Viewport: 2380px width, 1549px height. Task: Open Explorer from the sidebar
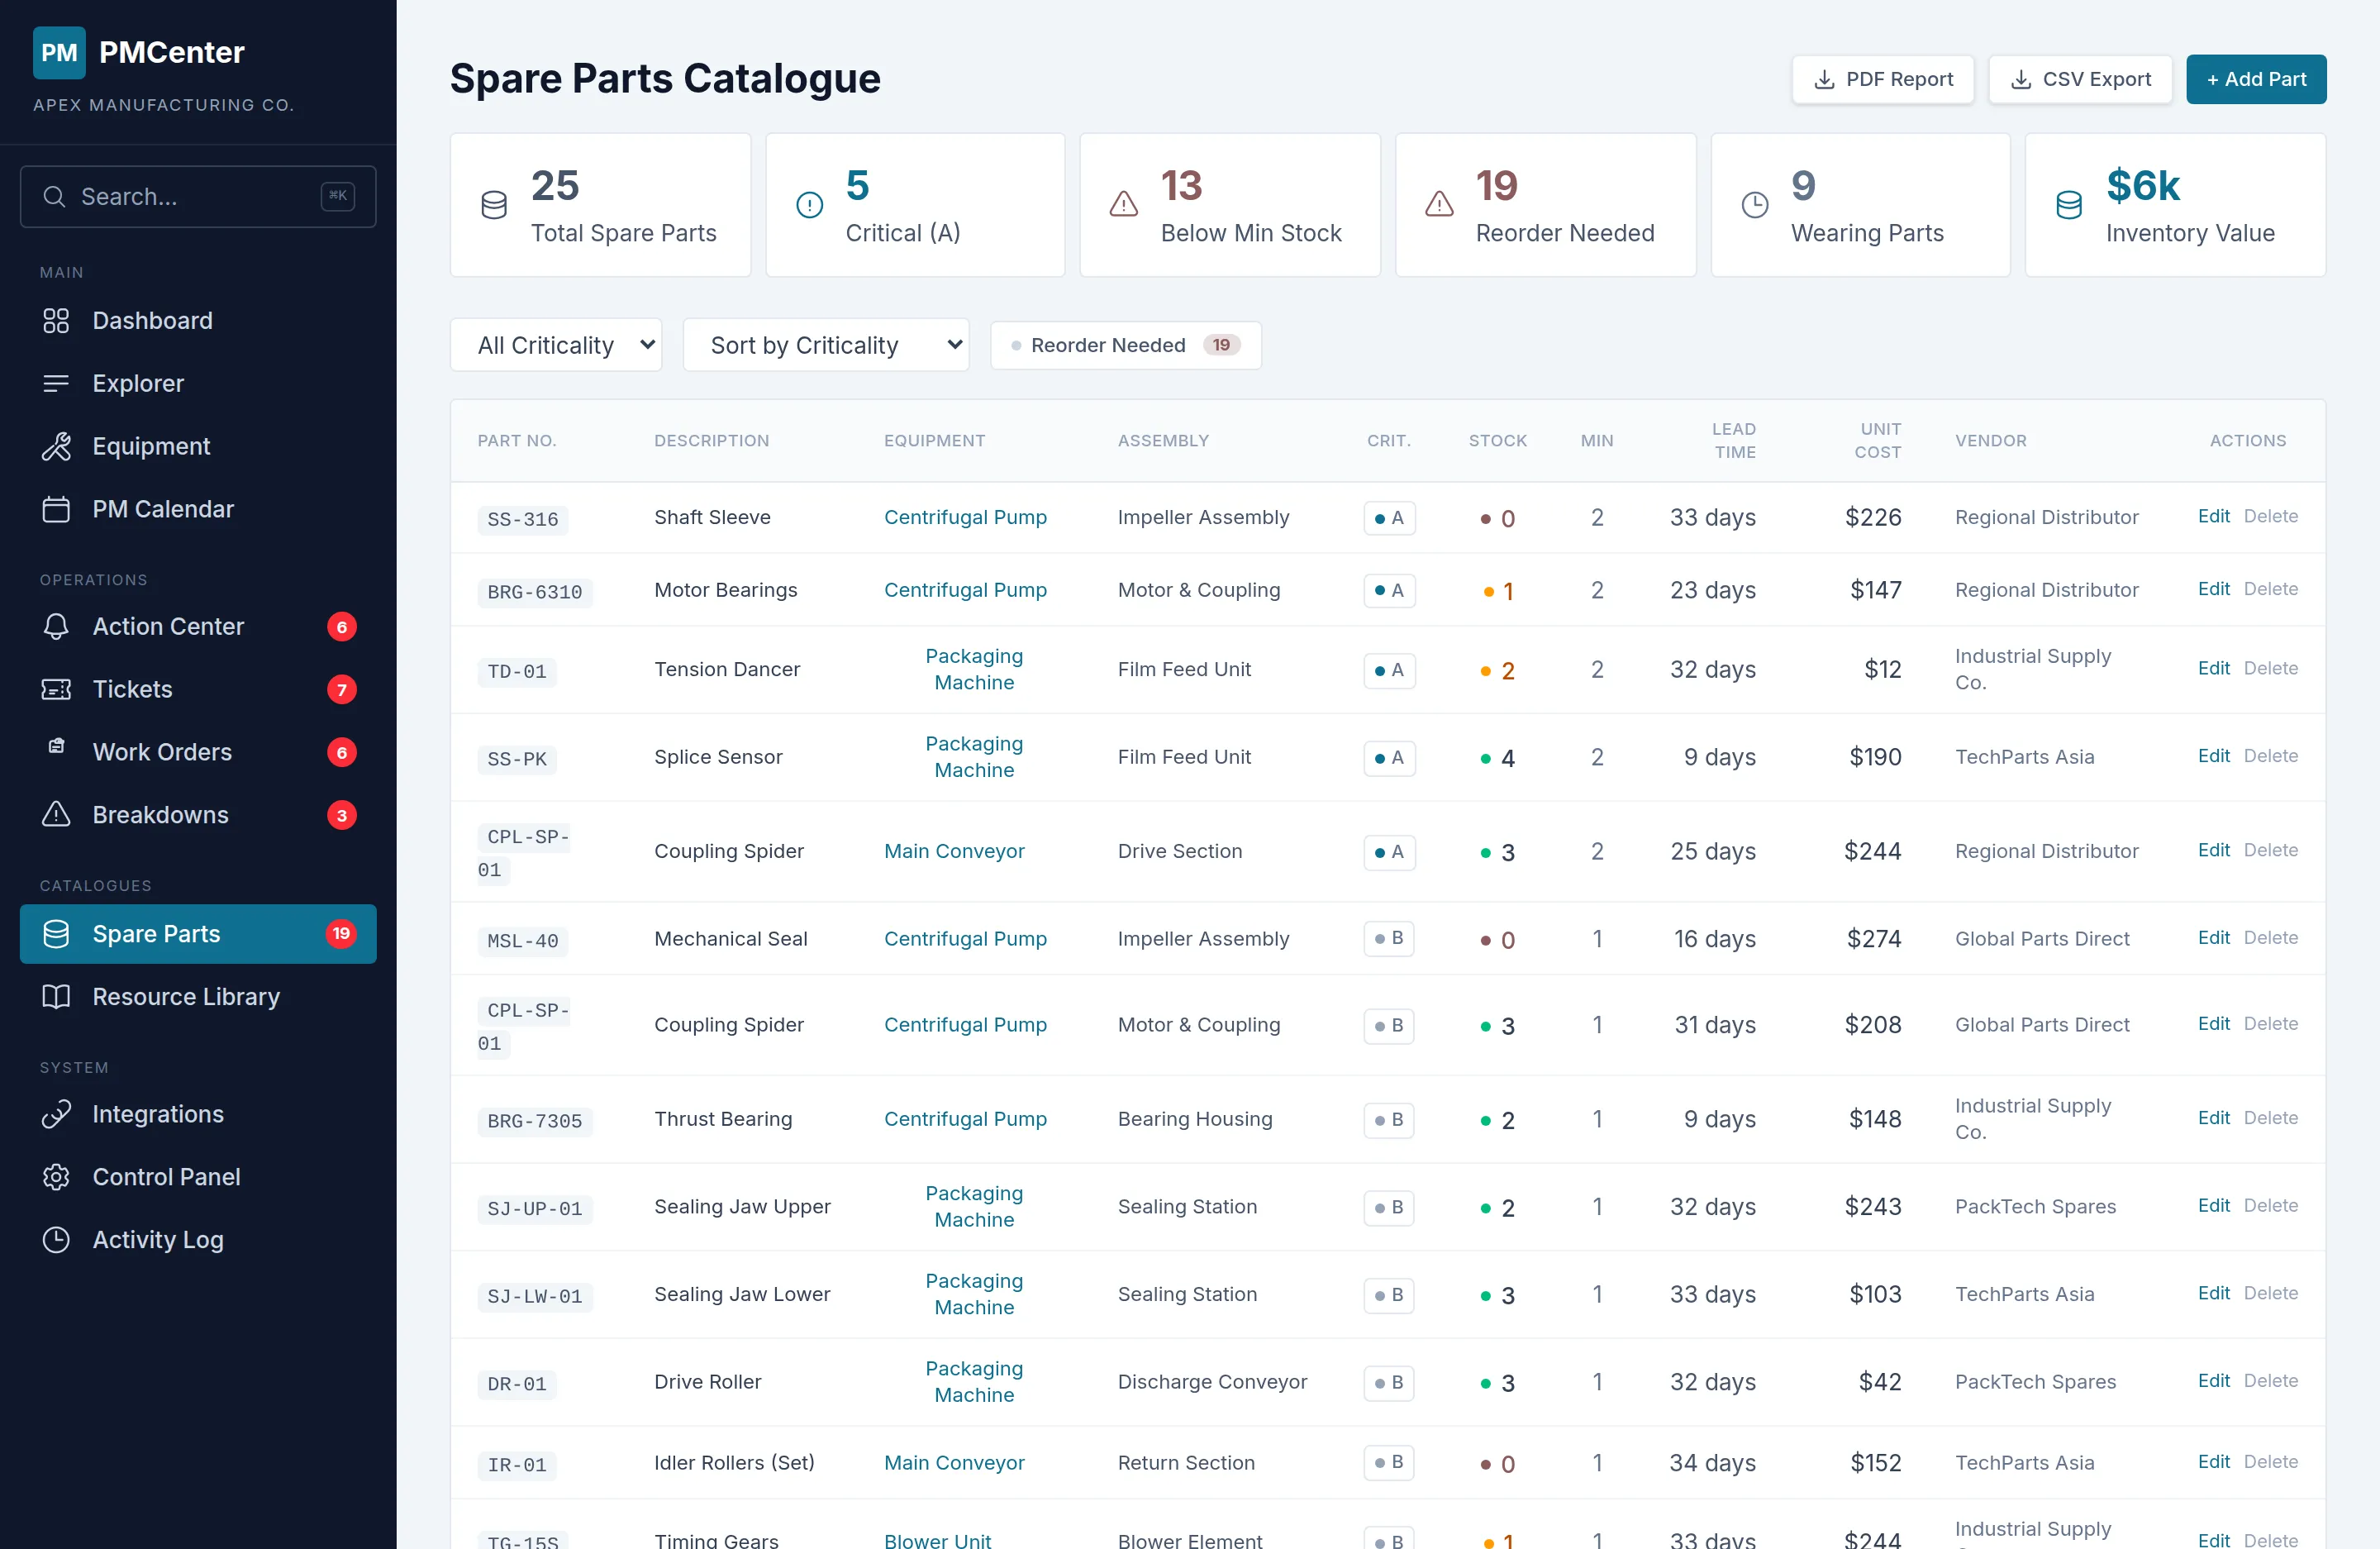tap(138, 384)
